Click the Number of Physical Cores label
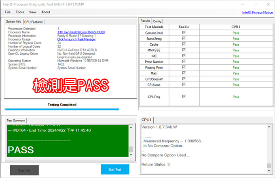 click(x=25, y=43)
